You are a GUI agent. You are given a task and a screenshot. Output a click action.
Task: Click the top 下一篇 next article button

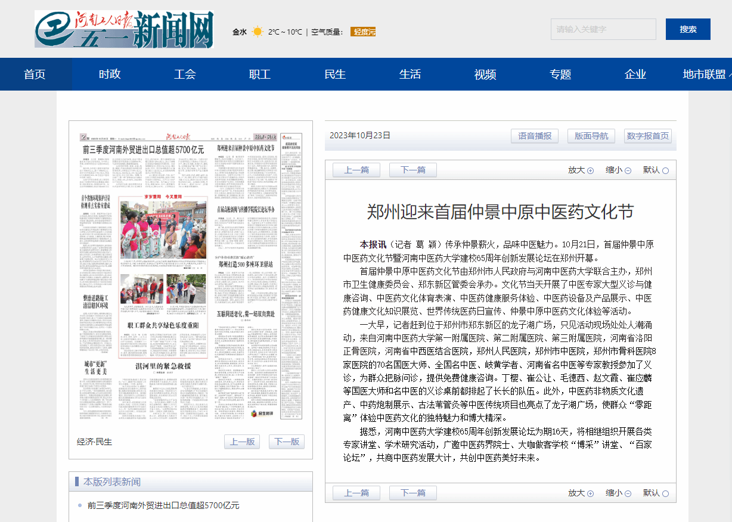coord(412,170)
